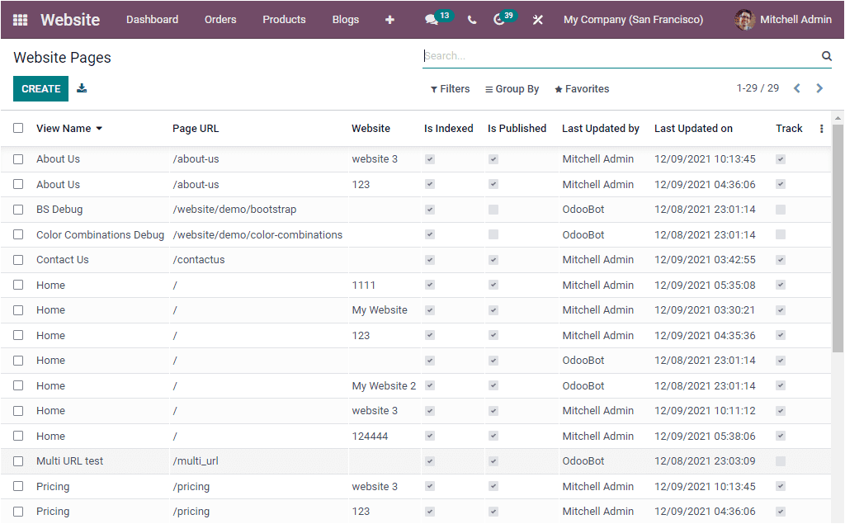Switch to the Products menu
The height and width of the screenshot is (524, 845).
point(284,19)
